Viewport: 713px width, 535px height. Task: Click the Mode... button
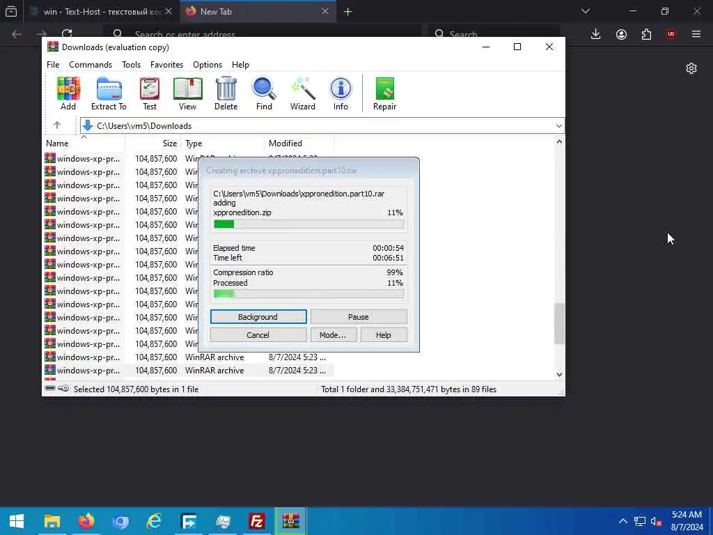334,335
